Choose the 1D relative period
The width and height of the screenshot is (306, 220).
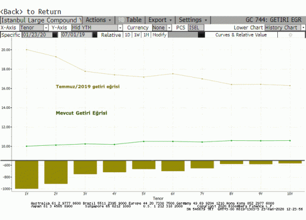(x=127, y=35)
